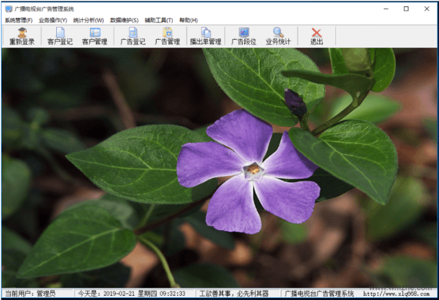Image resolution: width=439 pixels, height=300 pixels.
Task: Open the 帮助(H) menu
Action: pyautogui.click(x=189, y=20)
